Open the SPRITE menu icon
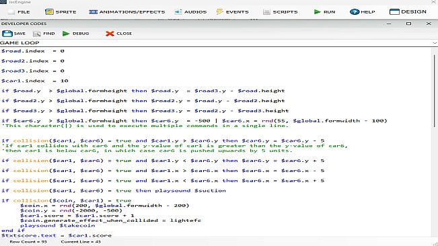The height and width of the screenshot is (246, 438). coord(49,11)
